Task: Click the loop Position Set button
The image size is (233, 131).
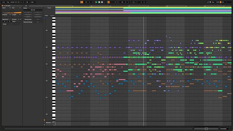Action: [10, 15]
